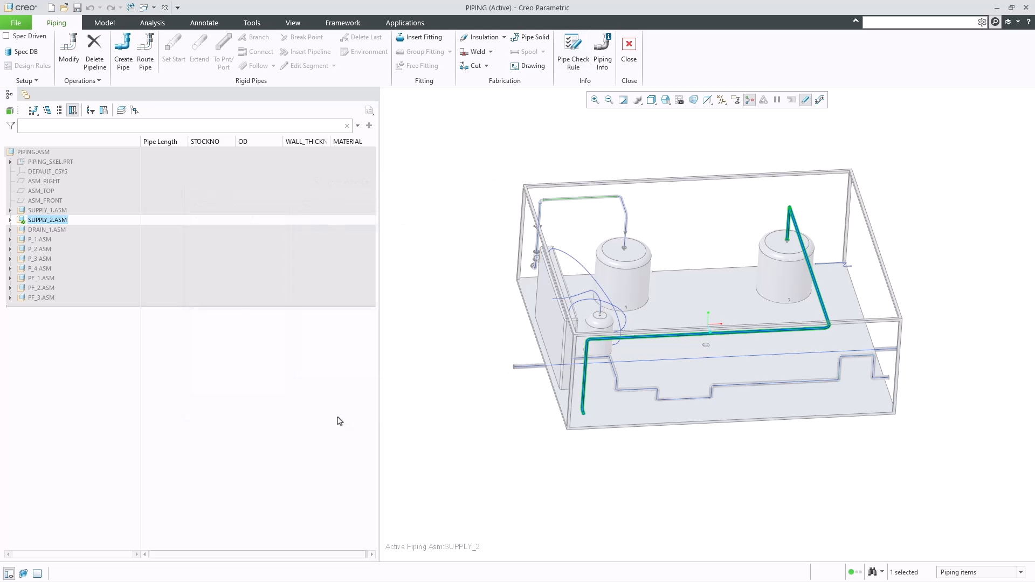The height and width of the screenshot is (582, 1035).
Task: Open the datum display filters icon
Action: click(x=721, y=100)
